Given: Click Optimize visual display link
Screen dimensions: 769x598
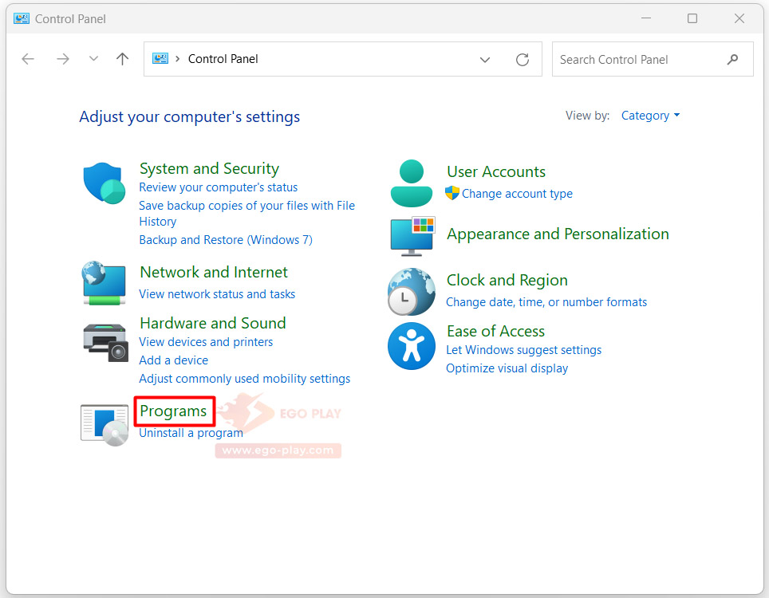Looking at the screenshot, I should (x=507, y=368).
